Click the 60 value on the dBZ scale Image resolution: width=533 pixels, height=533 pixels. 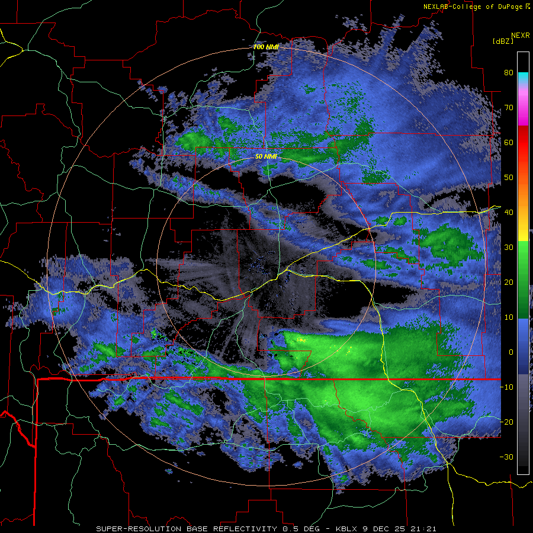(509, 142)
